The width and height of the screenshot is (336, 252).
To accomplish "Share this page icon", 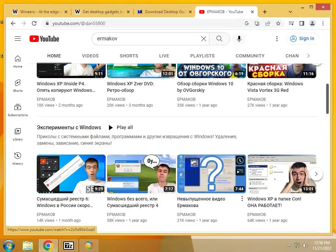I will 268,23.
